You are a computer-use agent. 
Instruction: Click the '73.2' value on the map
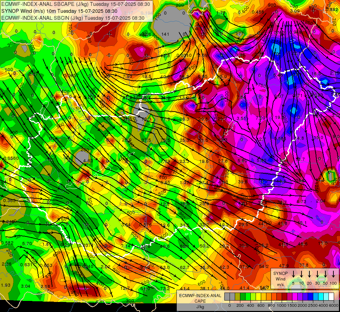[x=165, y=288]
